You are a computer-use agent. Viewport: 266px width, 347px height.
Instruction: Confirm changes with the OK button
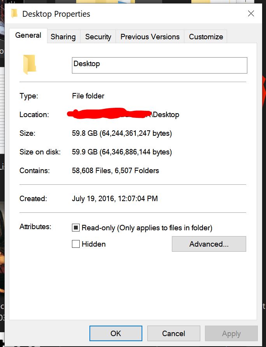pyautogui.click(x=116, y=333)
